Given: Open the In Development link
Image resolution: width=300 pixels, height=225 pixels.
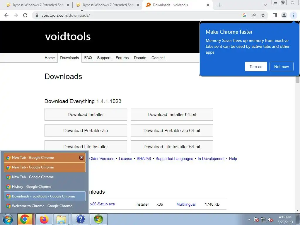Looking at the screenshot, I should tap(211, 158).
